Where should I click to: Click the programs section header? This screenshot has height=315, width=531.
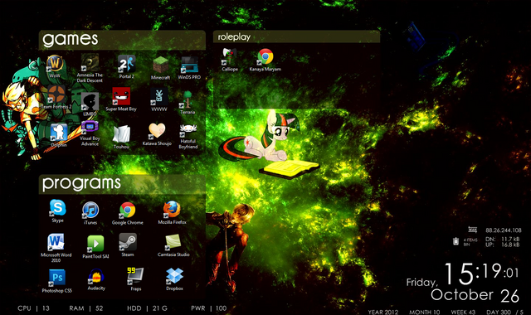[x=122, y=184]
